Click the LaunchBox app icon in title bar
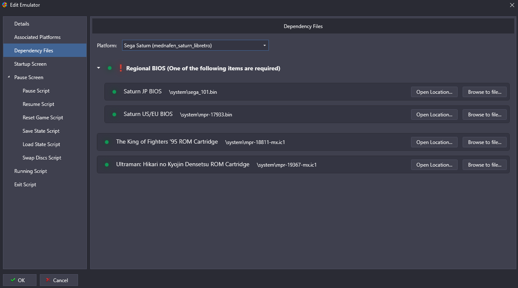Image resolution: width=518 pixels, height=288 pixels. click(5, 5)
